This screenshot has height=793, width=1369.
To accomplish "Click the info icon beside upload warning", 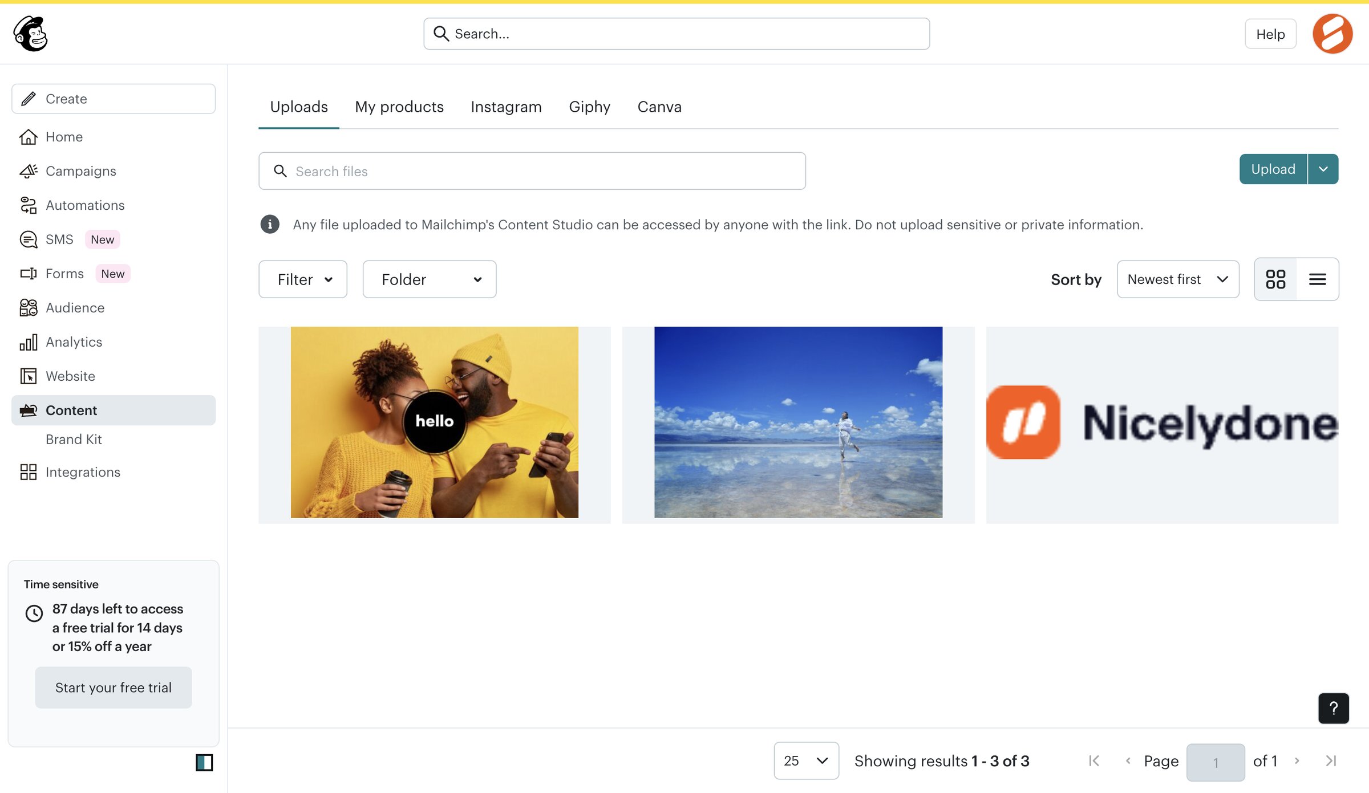I will tap(270, 225).
